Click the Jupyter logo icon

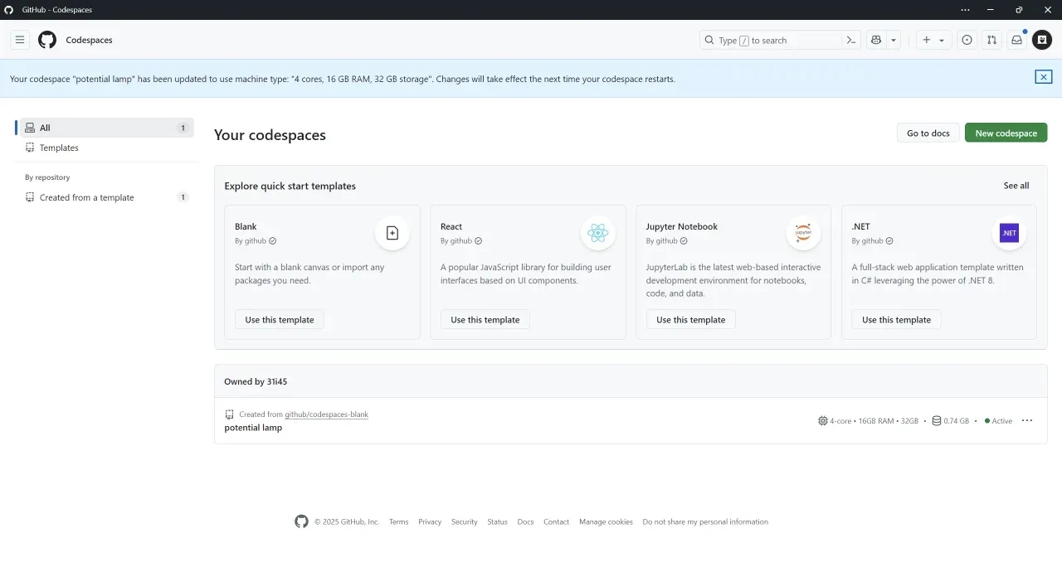[x=803, y=233]
